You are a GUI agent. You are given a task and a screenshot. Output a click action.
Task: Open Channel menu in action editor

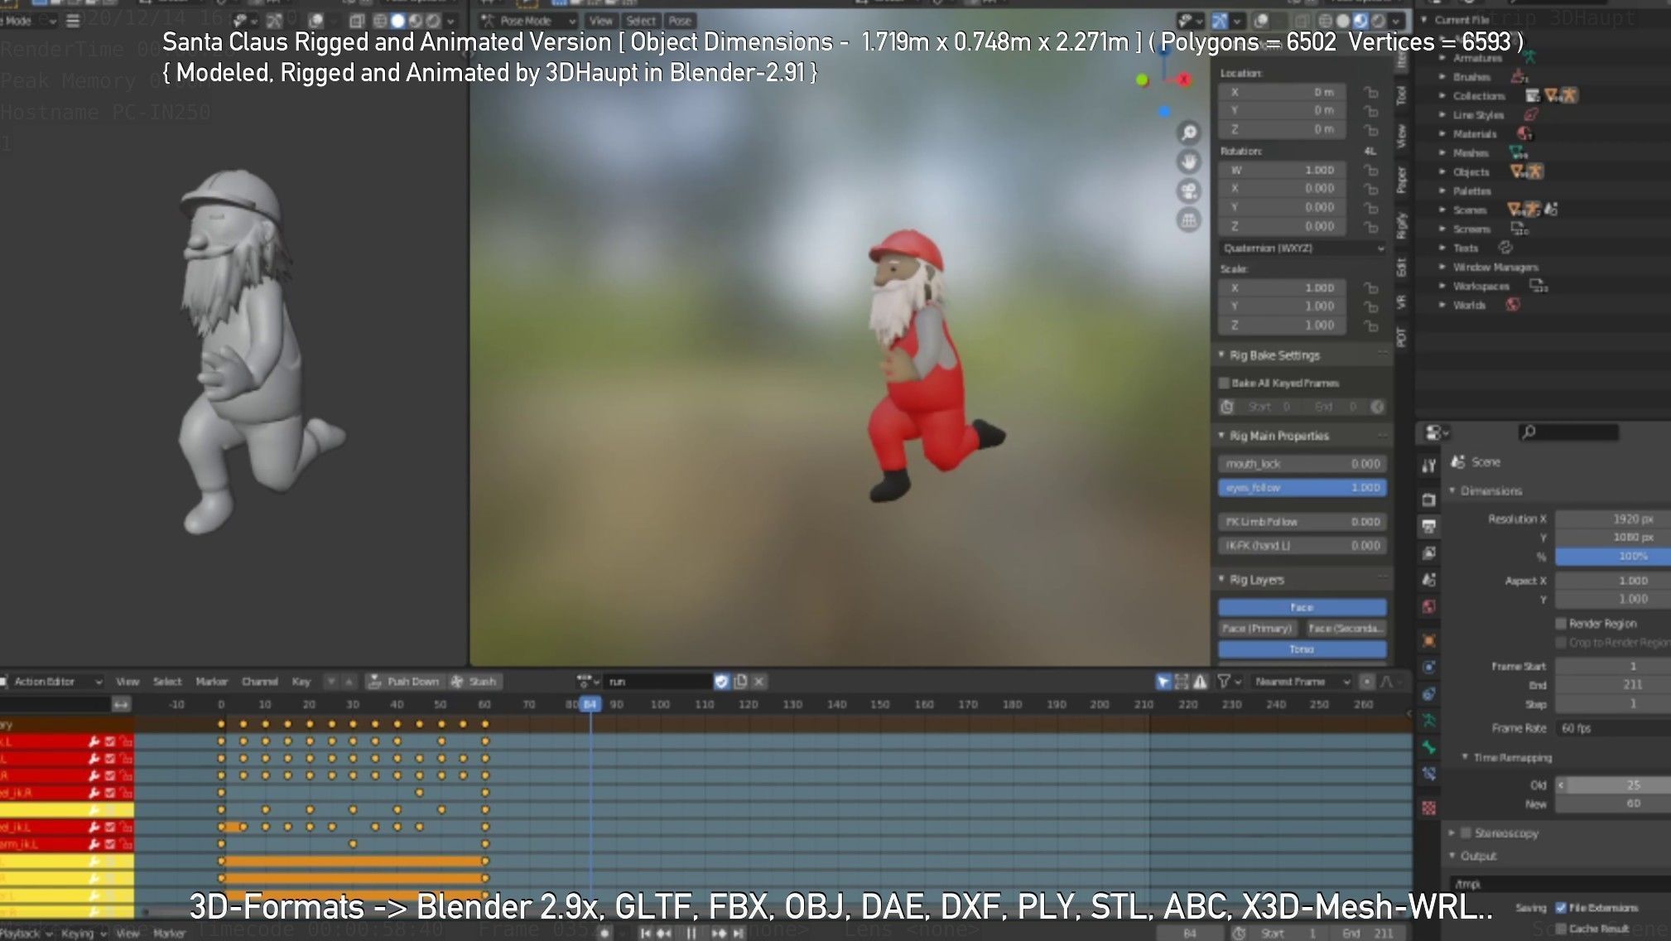coord(259,681)
